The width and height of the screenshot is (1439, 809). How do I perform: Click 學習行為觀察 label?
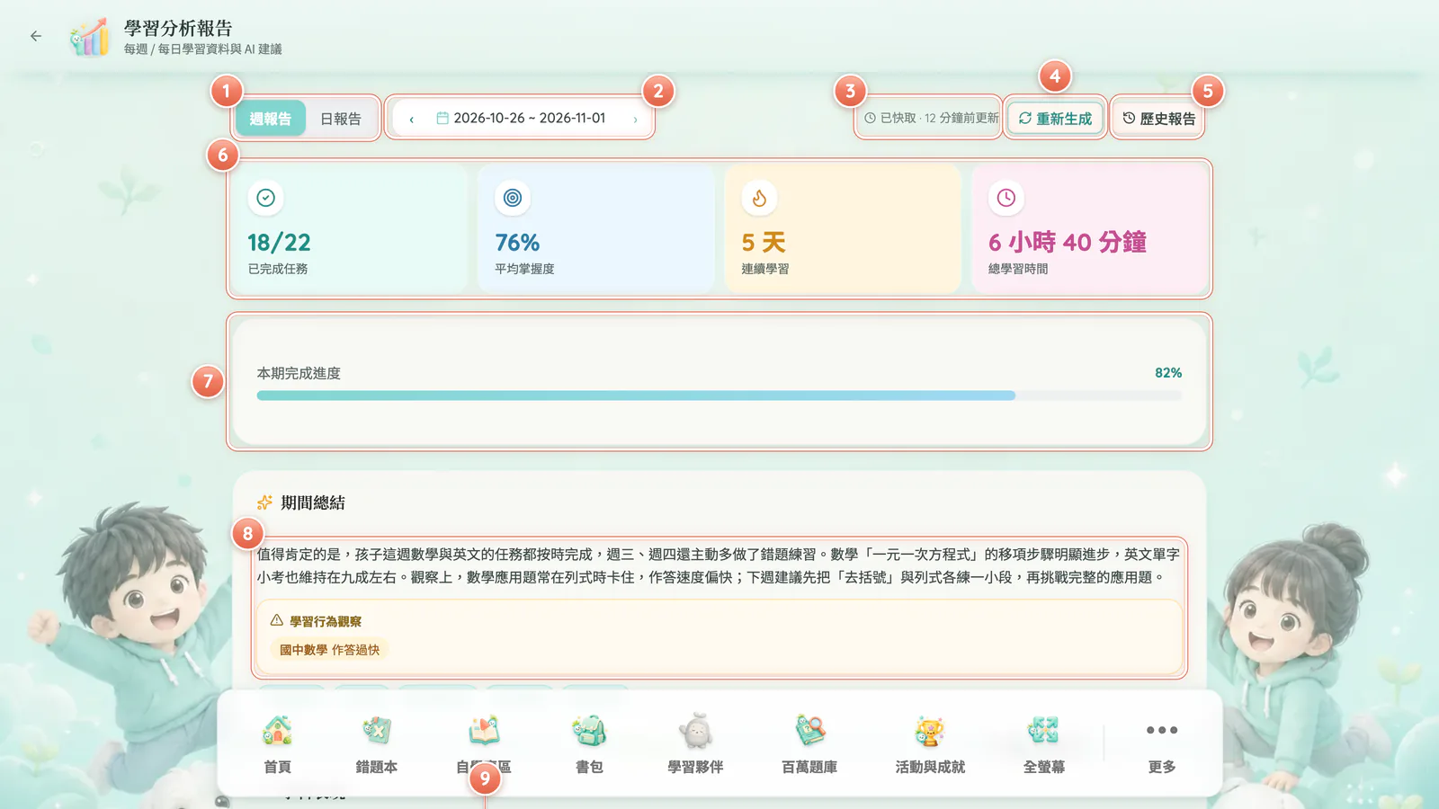[x=326, y=621]
